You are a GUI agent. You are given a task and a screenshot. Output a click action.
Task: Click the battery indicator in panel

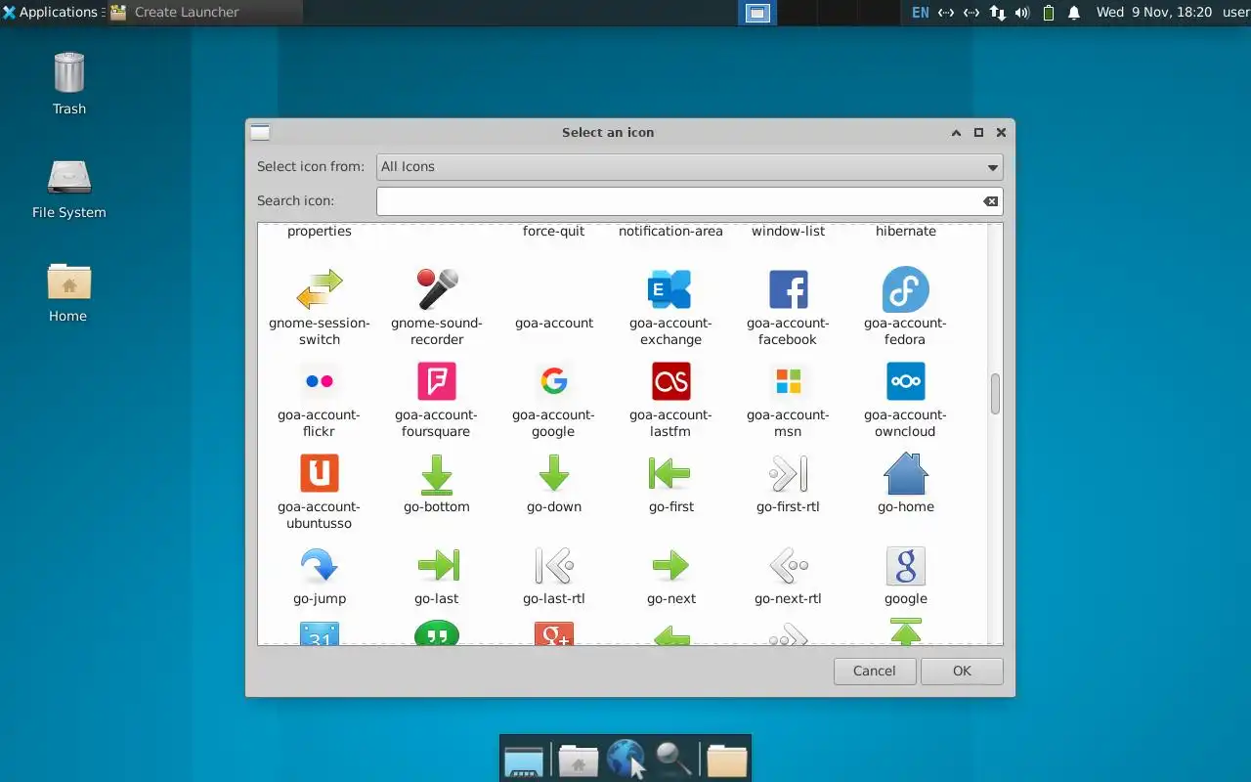click(x=1048, y=13)
